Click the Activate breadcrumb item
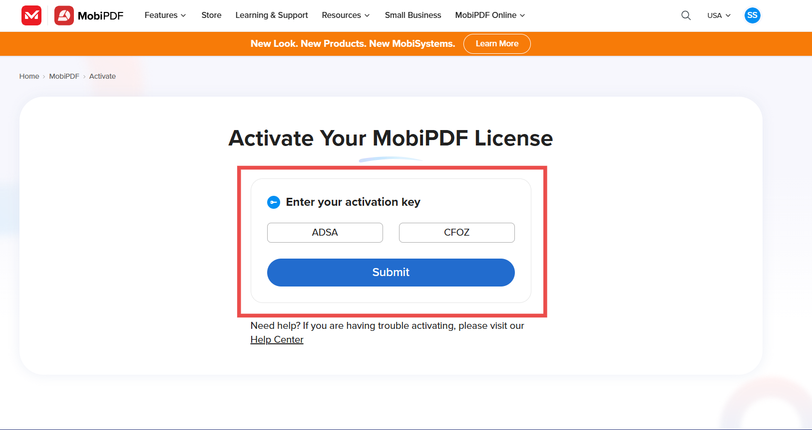 pos(102,76)
